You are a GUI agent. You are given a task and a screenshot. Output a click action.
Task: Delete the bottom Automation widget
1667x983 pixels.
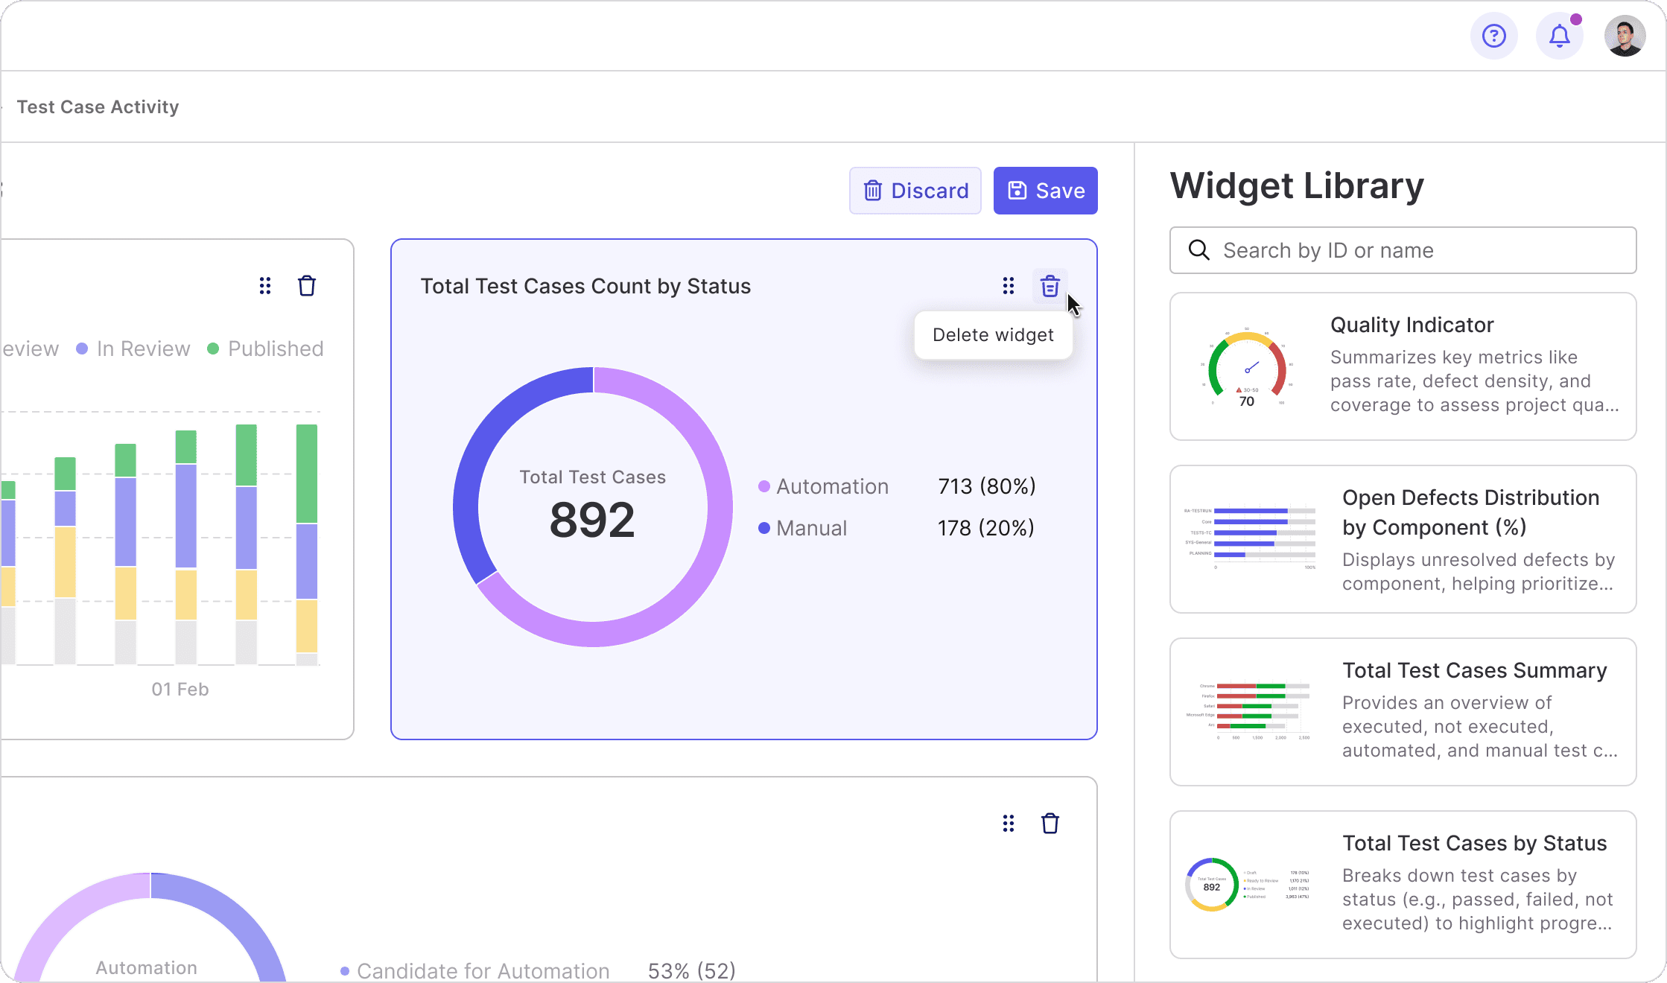pos(1050,824)
